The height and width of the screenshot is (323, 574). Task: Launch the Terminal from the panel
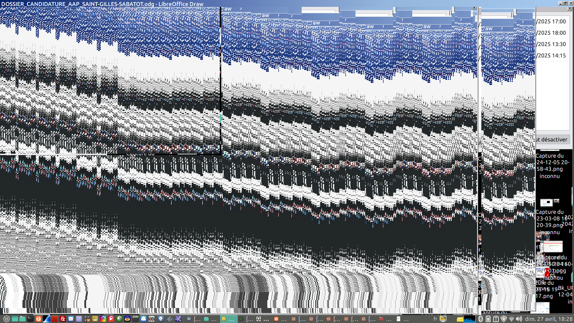pos(30,319)
